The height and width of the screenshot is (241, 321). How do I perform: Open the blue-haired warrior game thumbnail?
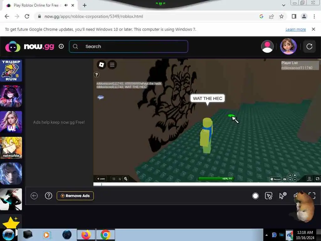[11, 174]
